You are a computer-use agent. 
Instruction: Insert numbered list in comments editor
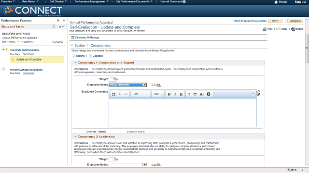(189, 94)
